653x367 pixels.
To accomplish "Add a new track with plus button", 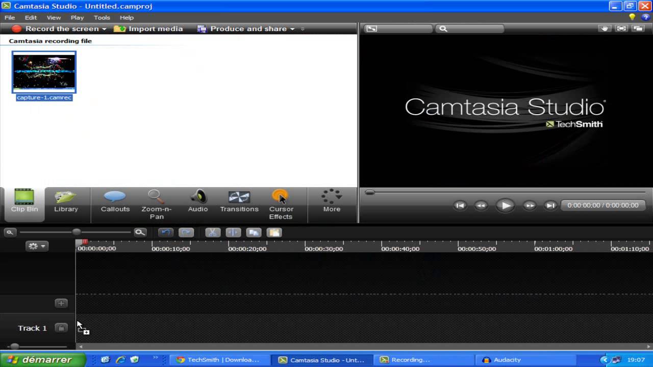I will click(x=61, y=303).
